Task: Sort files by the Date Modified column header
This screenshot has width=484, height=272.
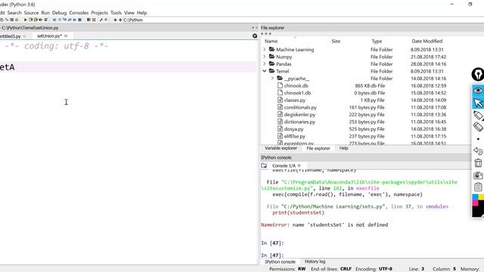Action: 427,41
